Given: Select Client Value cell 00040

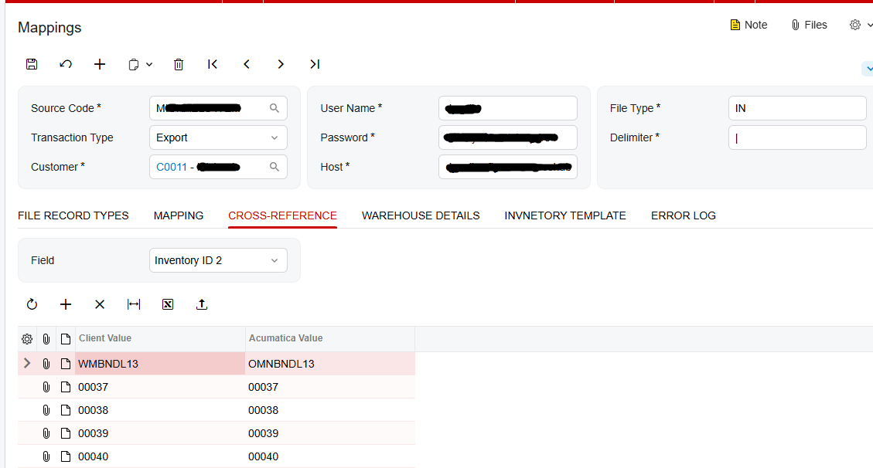Looking at the screenshot, I should coord(160,456).
